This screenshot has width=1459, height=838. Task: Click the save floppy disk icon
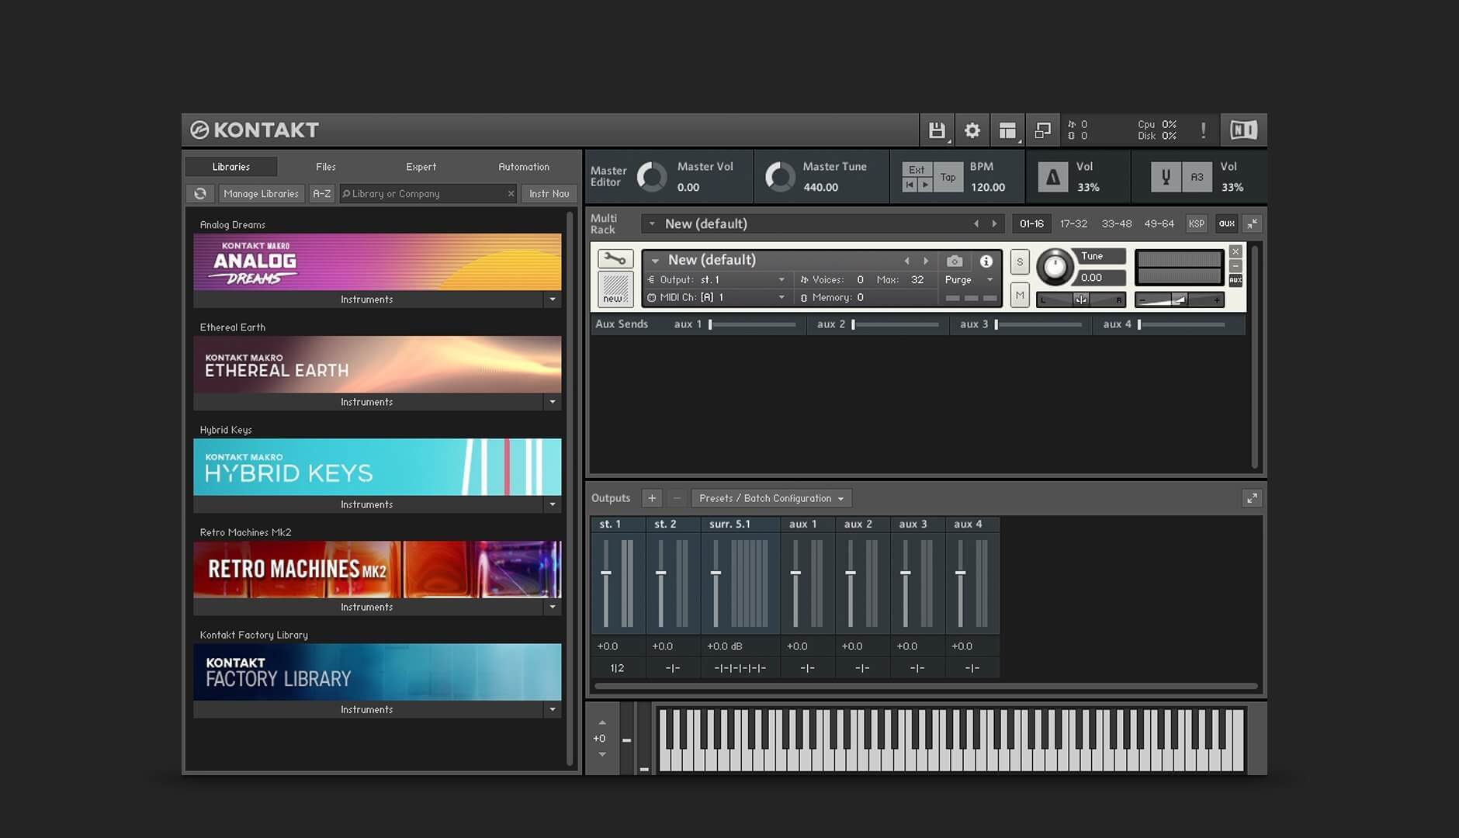click(937, 130)
